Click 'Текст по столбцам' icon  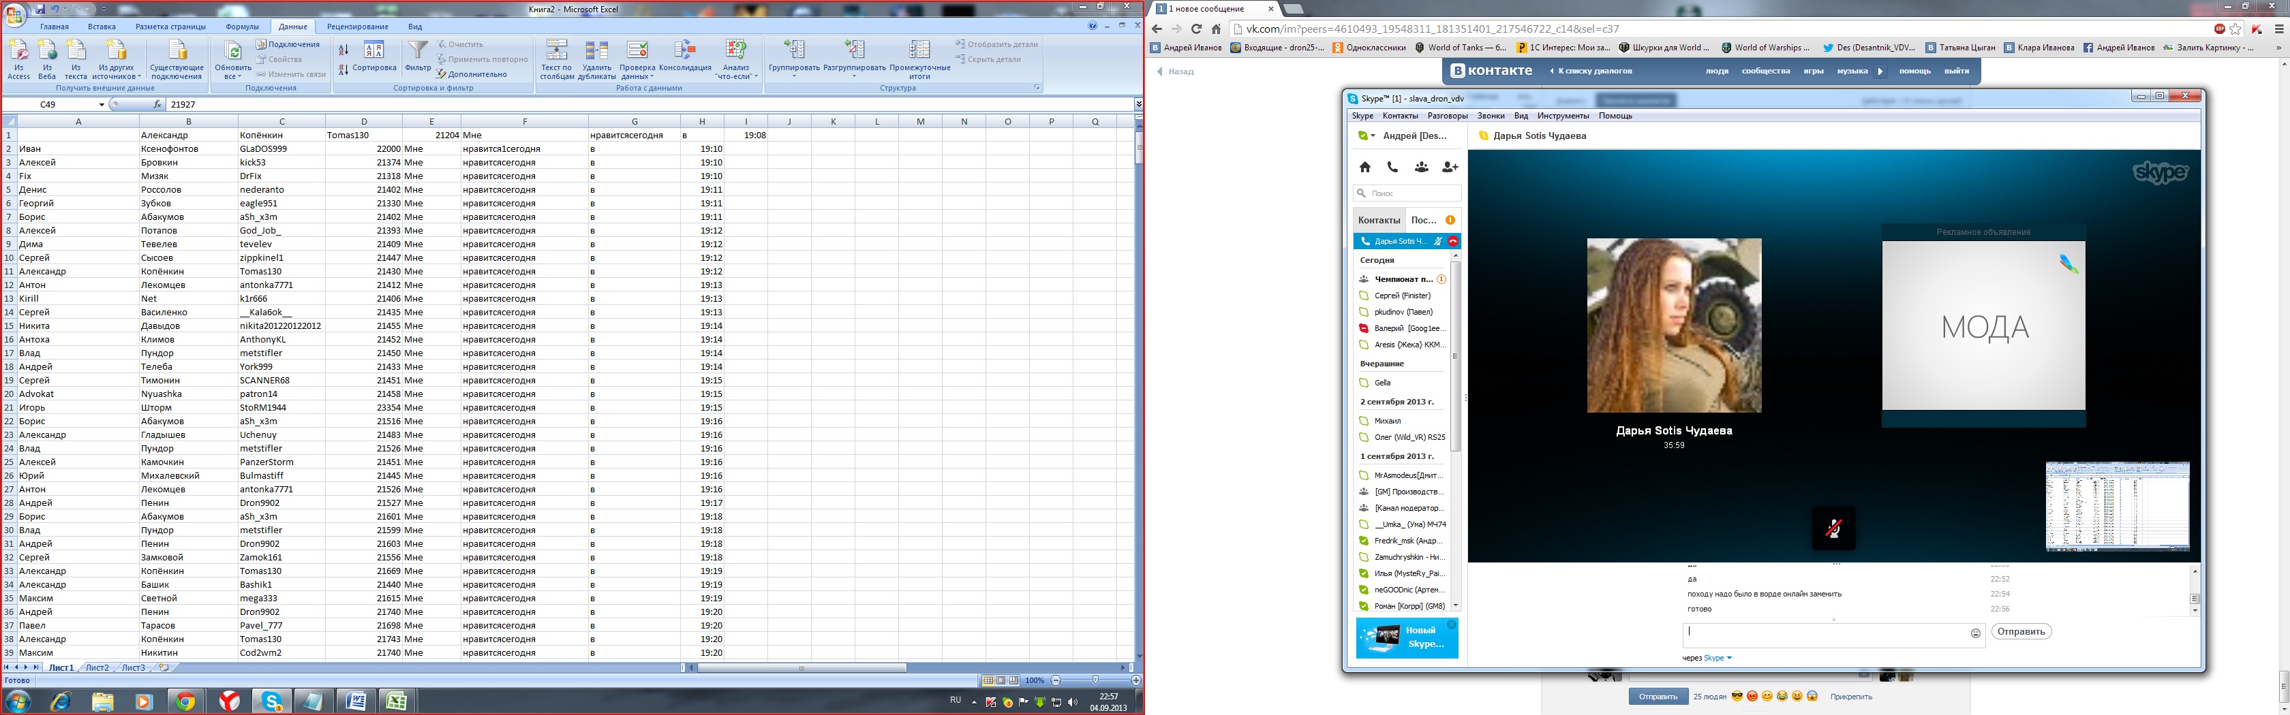pos(557,59)
